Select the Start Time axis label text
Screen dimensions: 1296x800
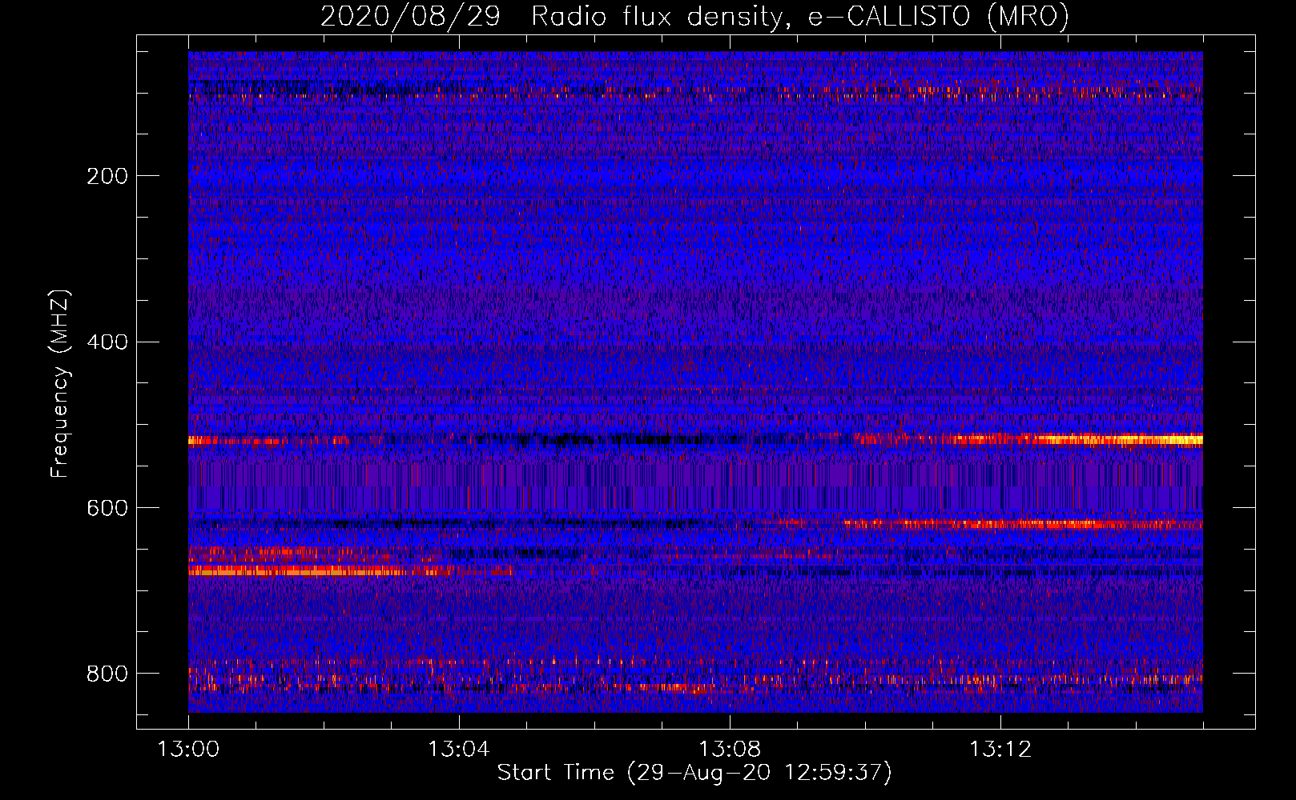click(x=694, y=774)
